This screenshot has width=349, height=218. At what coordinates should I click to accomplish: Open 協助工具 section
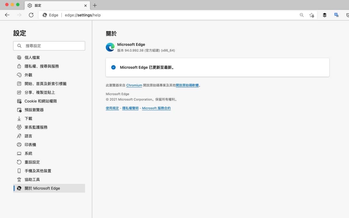pos(49,180)
